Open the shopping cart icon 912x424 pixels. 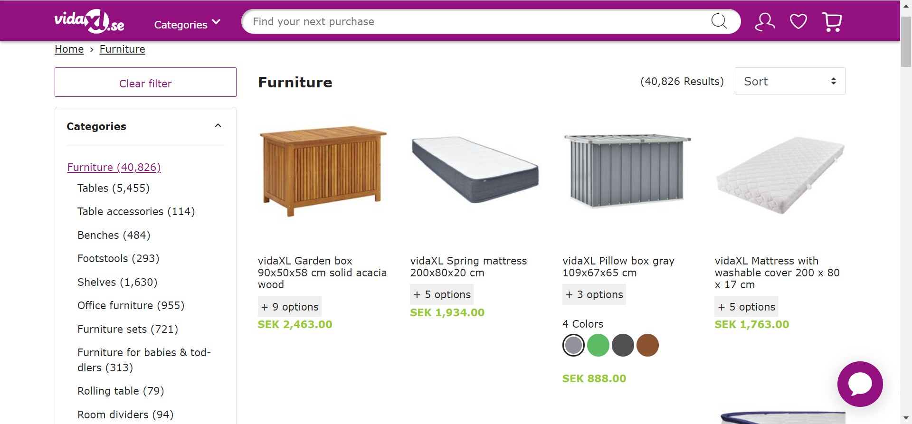[x=832, y=22]
